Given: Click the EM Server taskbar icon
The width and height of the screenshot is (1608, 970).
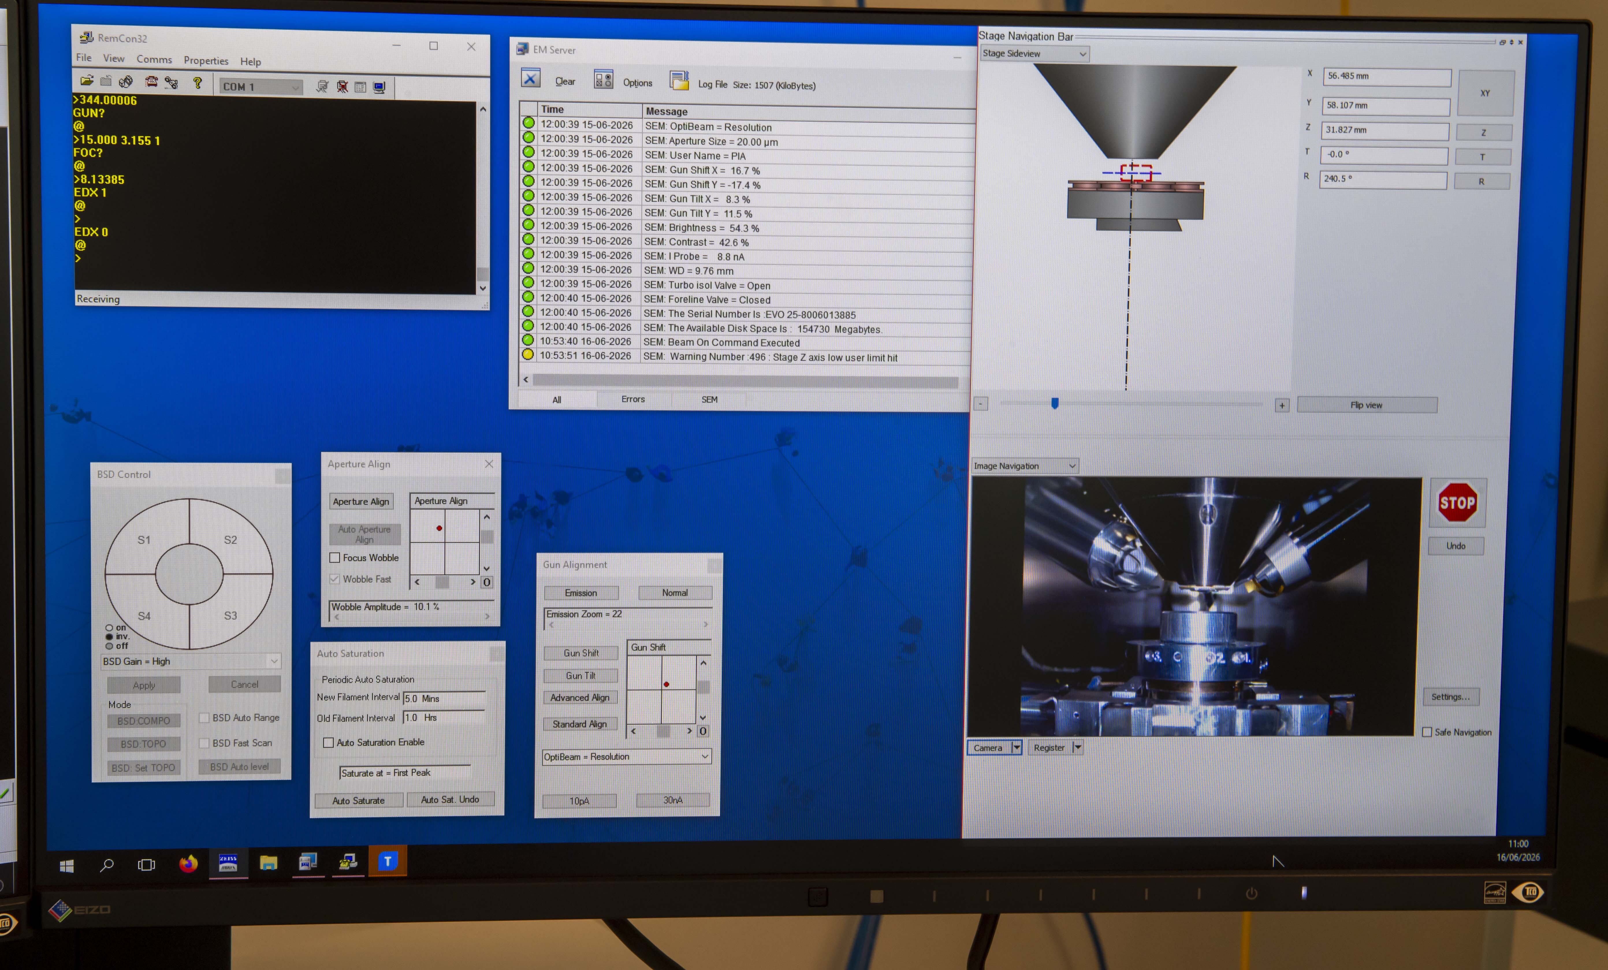Looking at the screenshot, I should (308, 862).
